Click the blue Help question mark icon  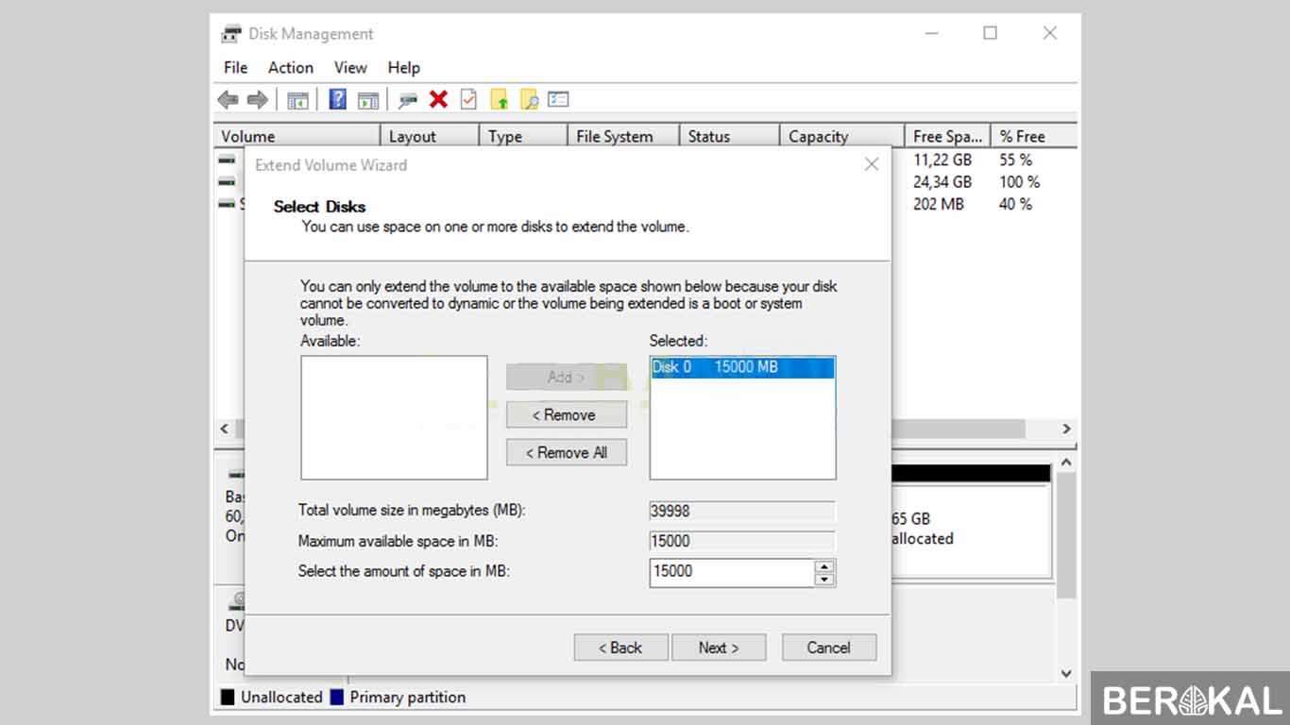pos(337,100)
